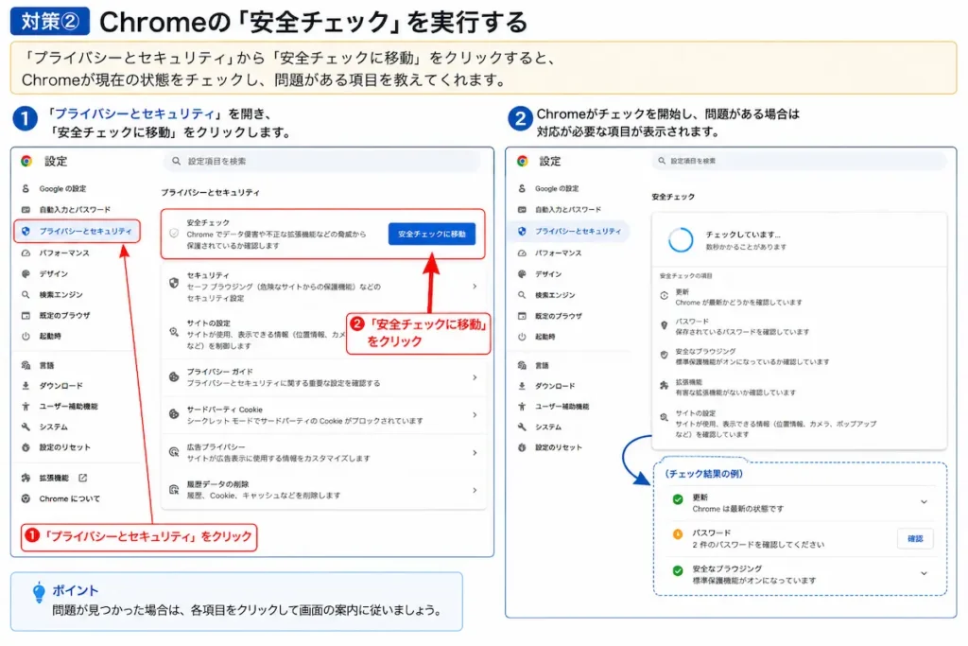Click 設定のリセット icon in left settings screenshot
The image size is (968, 646).
[x=26, y=447]
